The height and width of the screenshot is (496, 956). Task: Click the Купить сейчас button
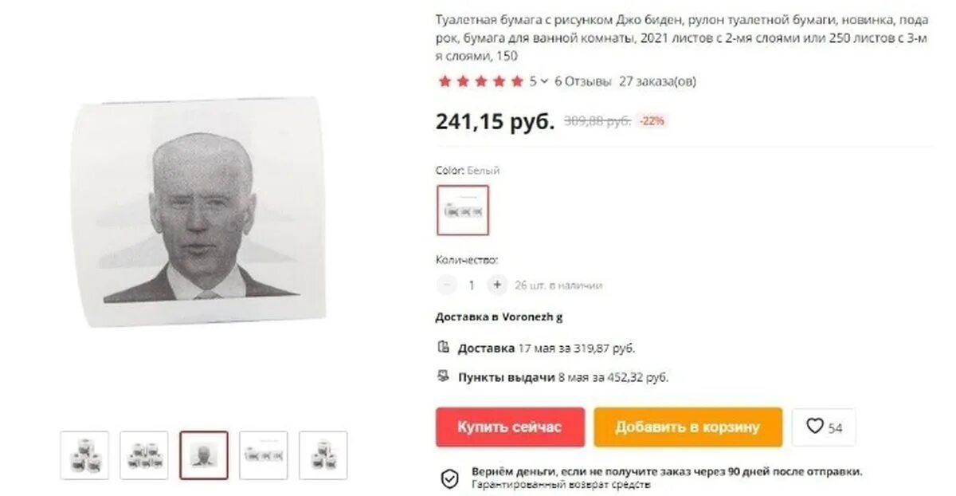click(x=510, y=427)
